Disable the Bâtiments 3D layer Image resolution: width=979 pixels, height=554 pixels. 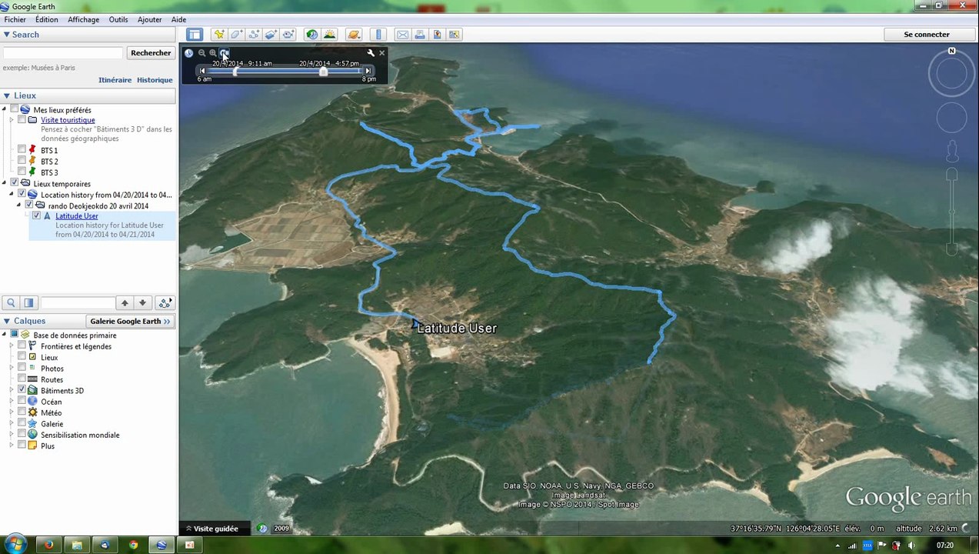(x=22, y=391)
